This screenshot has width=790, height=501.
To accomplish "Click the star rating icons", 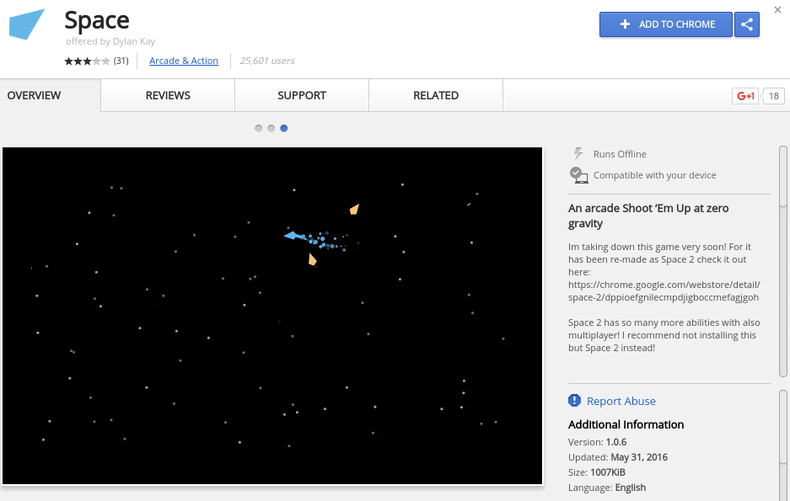I will pyautogui.click(x=87, y=61).
